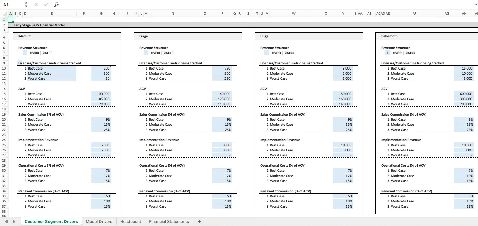Click the Early Stage SaaS Financial Model title

click(39, 25)
